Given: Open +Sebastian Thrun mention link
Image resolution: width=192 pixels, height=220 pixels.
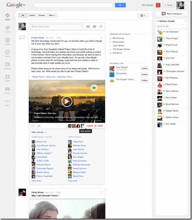Looking at the screenshot, I should pyautogui.click(x=64, y=77).
